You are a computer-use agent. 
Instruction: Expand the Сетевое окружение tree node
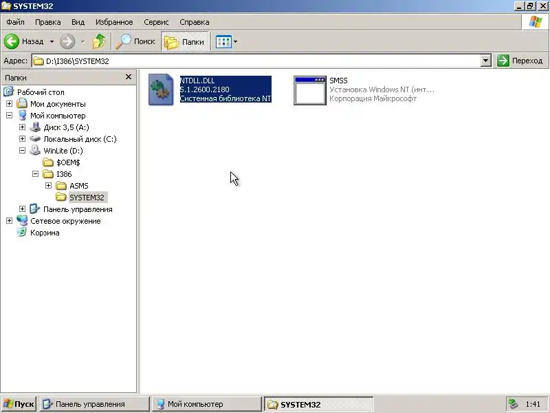point(9,220)
